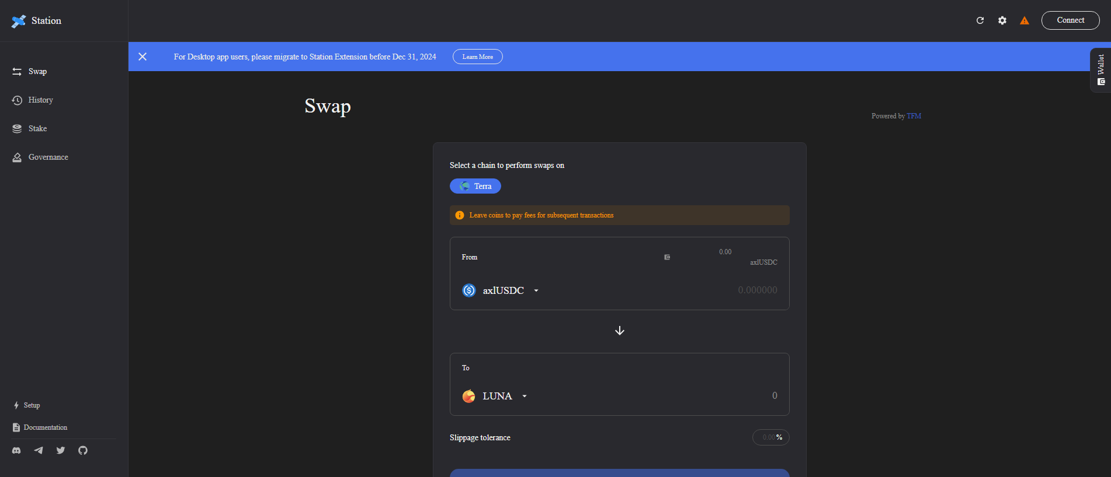Screen dimensions: 1111x477
Task: Click the Connect wallet button
Action: tap(1070, 20)
